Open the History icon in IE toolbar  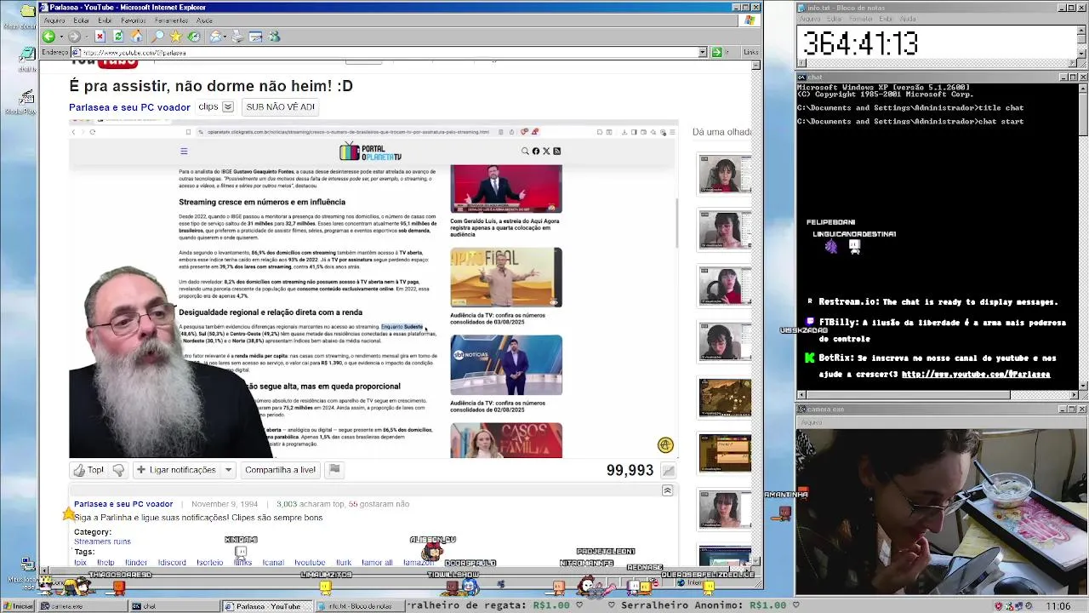pyautogui.click(x=194, y=37)
